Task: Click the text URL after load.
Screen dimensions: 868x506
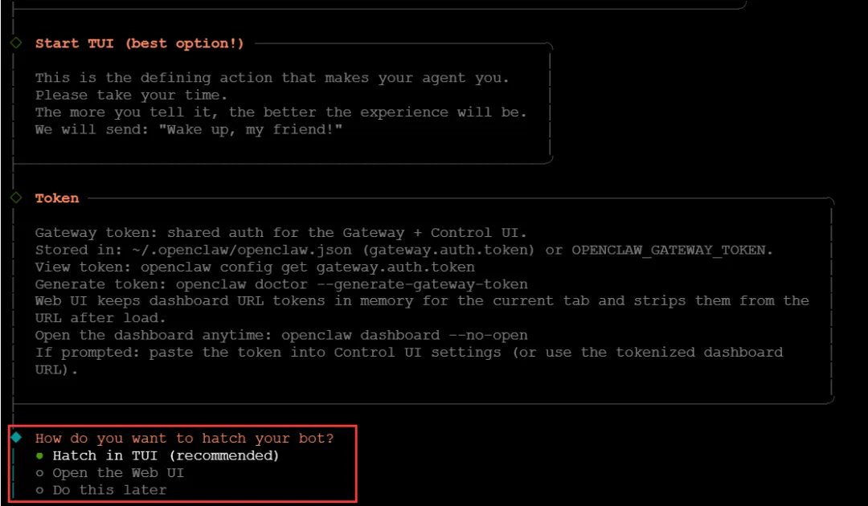Action: 100,318
